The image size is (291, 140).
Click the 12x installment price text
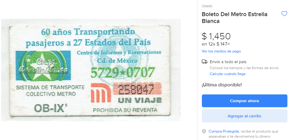click(217, 44)
